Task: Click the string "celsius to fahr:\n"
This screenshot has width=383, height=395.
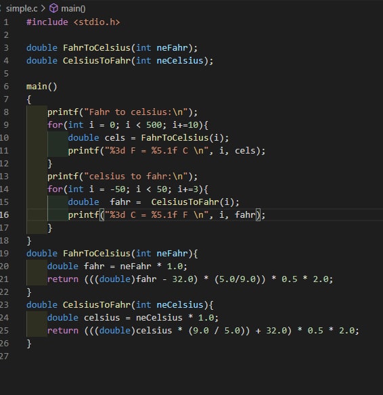Action: pyautogui.click(x=136, y=177)
